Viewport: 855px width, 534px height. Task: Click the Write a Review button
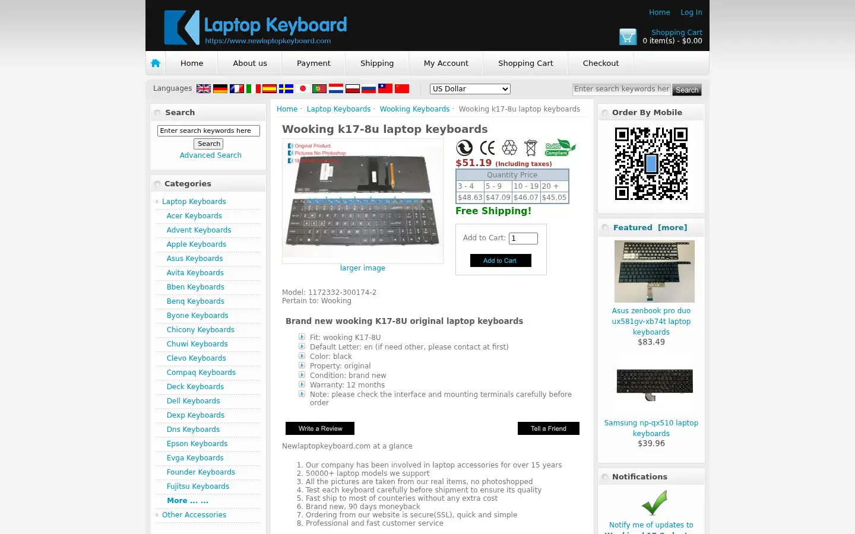(320, 428)
